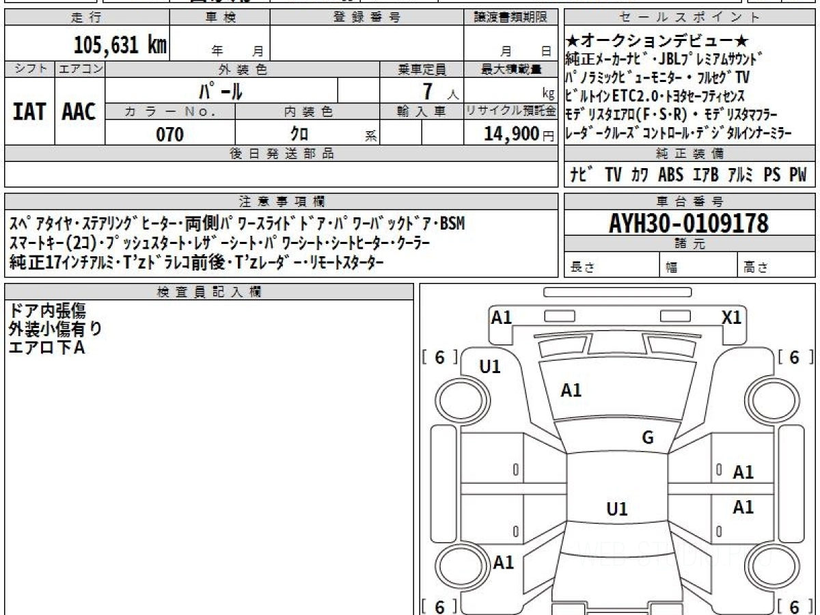This screenshot has width=820, height=615.
Task: Select the 走行 column header
Action: (86, 18)
